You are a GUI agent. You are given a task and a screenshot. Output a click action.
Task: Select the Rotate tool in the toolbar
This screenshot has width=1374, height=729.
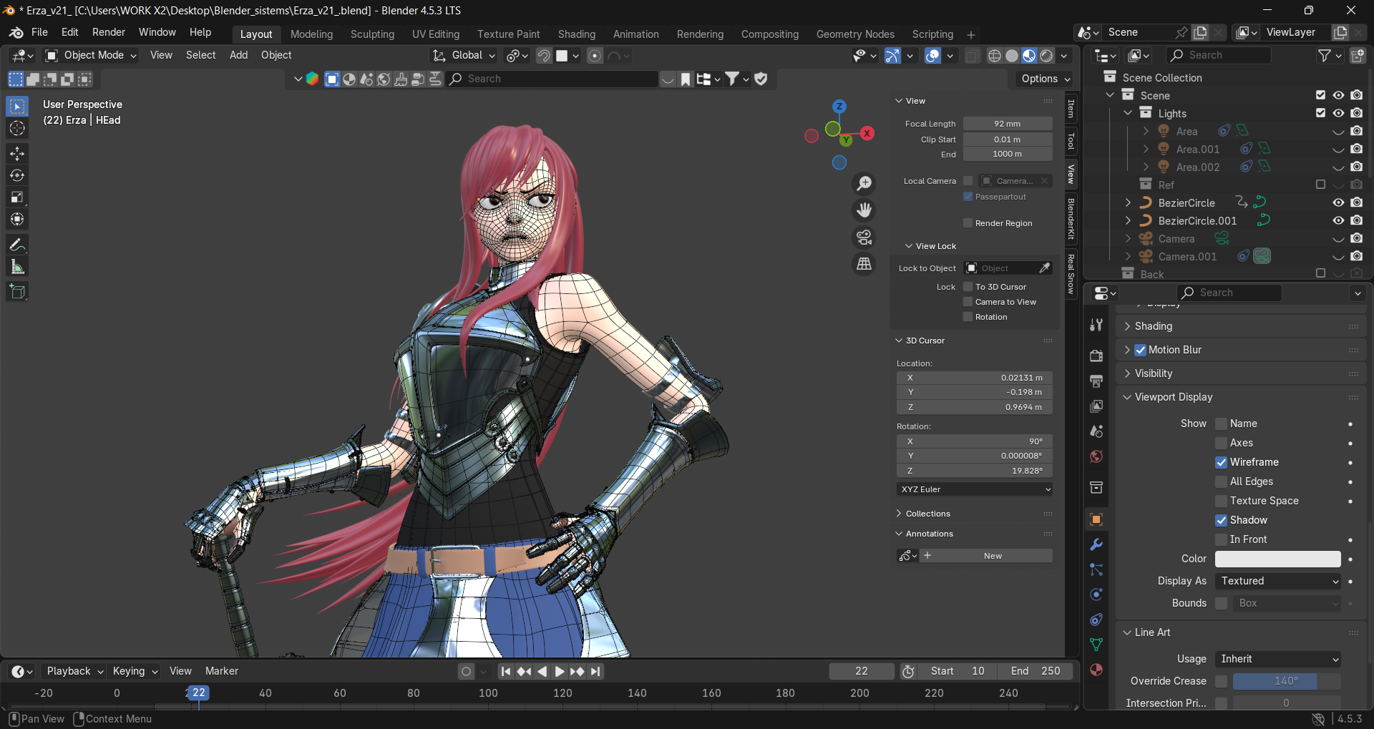[17, 175]
